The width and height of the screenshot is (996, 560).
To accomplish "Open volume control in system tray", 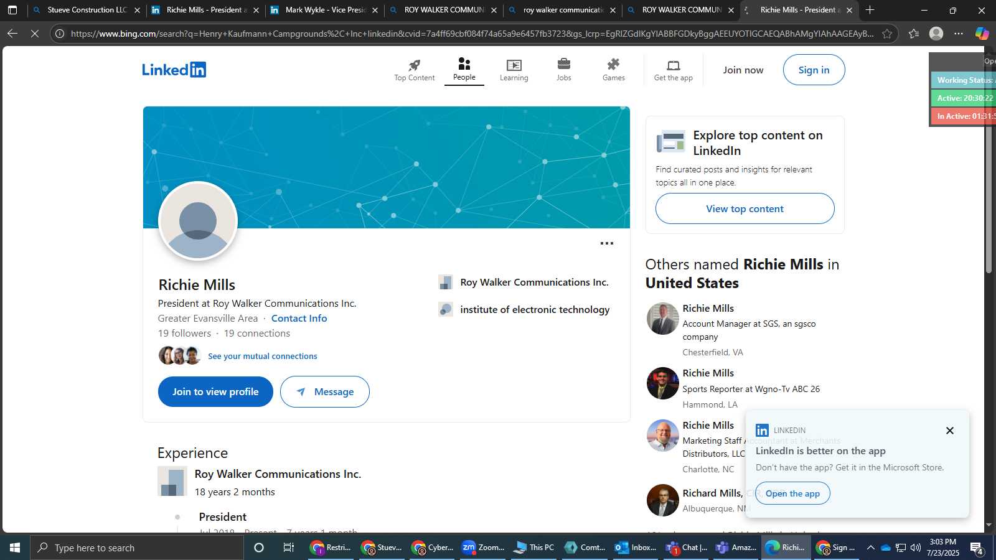I will (x=915, y=548).
